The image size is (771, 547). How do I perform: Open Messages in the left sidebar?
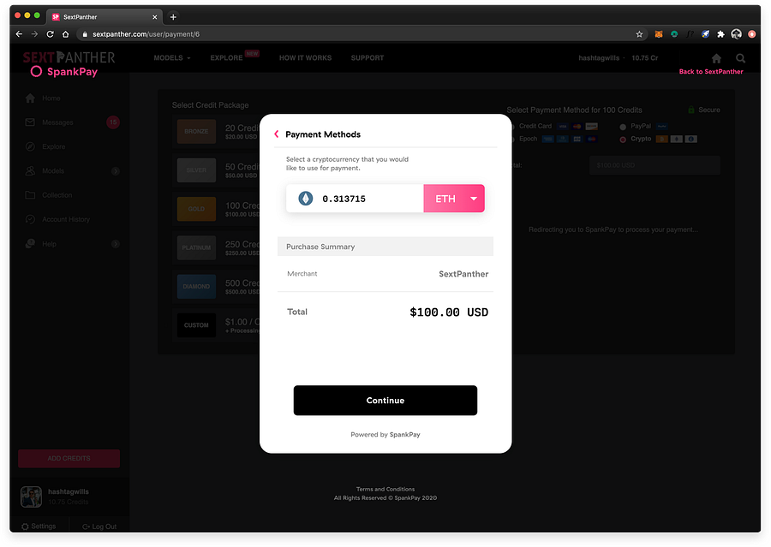pos(57,122)
